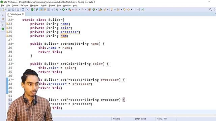Open the Edit menu
The image size is (216, 121).
[8, 5]
